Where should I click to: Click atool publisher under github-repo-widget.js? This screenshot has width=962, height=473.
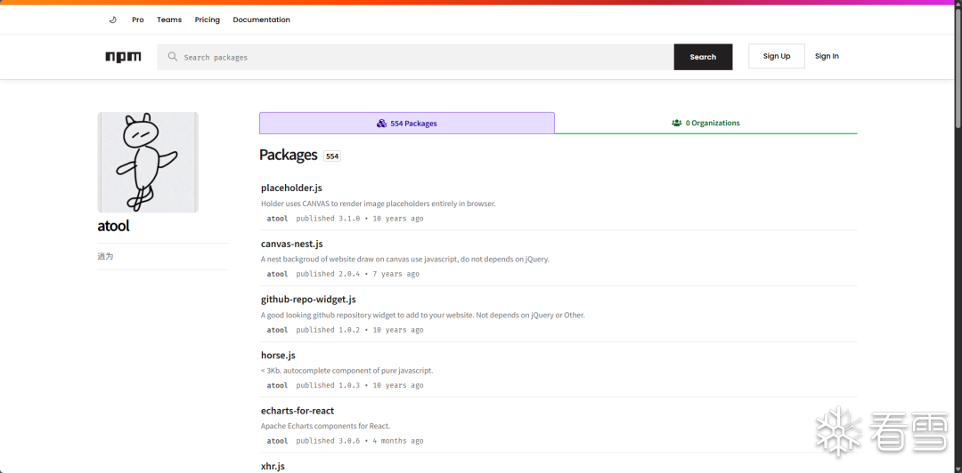277,330
